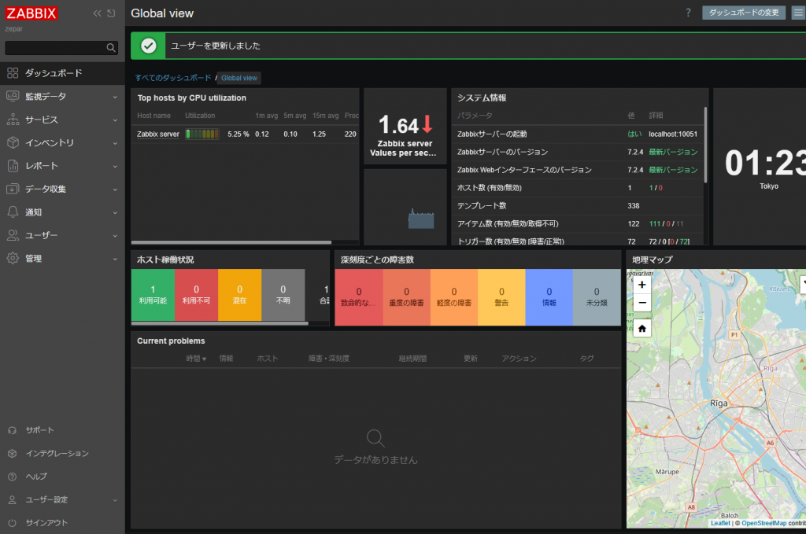Click the 監視データ monitoring icon
Viewport: 806px width, 534px height.
(x=13, y=96)
